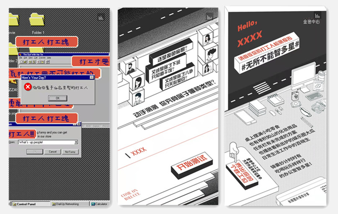Click The Gurl With Her Tie title bar
Screen dimensions: 338x214
[64, 54]
